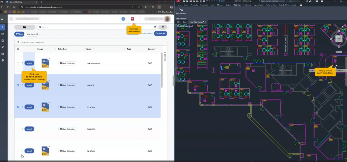Open AutoCAD file tabs hamburger menu
347x162 pixels.
pyautogui.click(x=178, y=22)
